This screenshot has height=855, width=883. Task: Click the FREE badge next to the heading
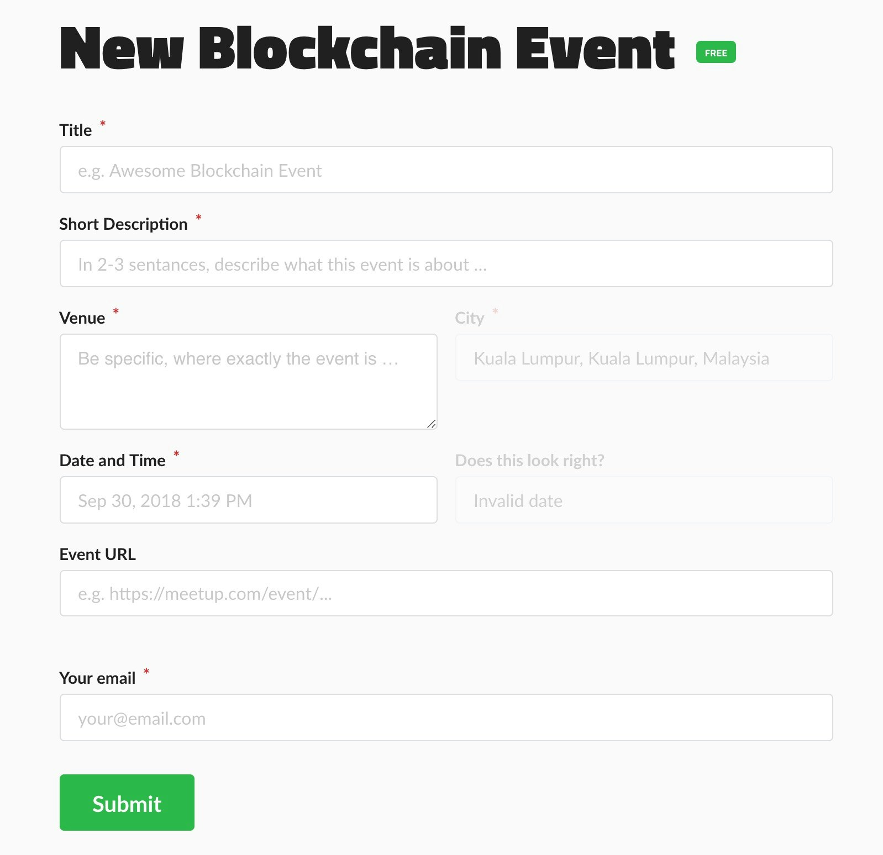[x=715, y=52]
